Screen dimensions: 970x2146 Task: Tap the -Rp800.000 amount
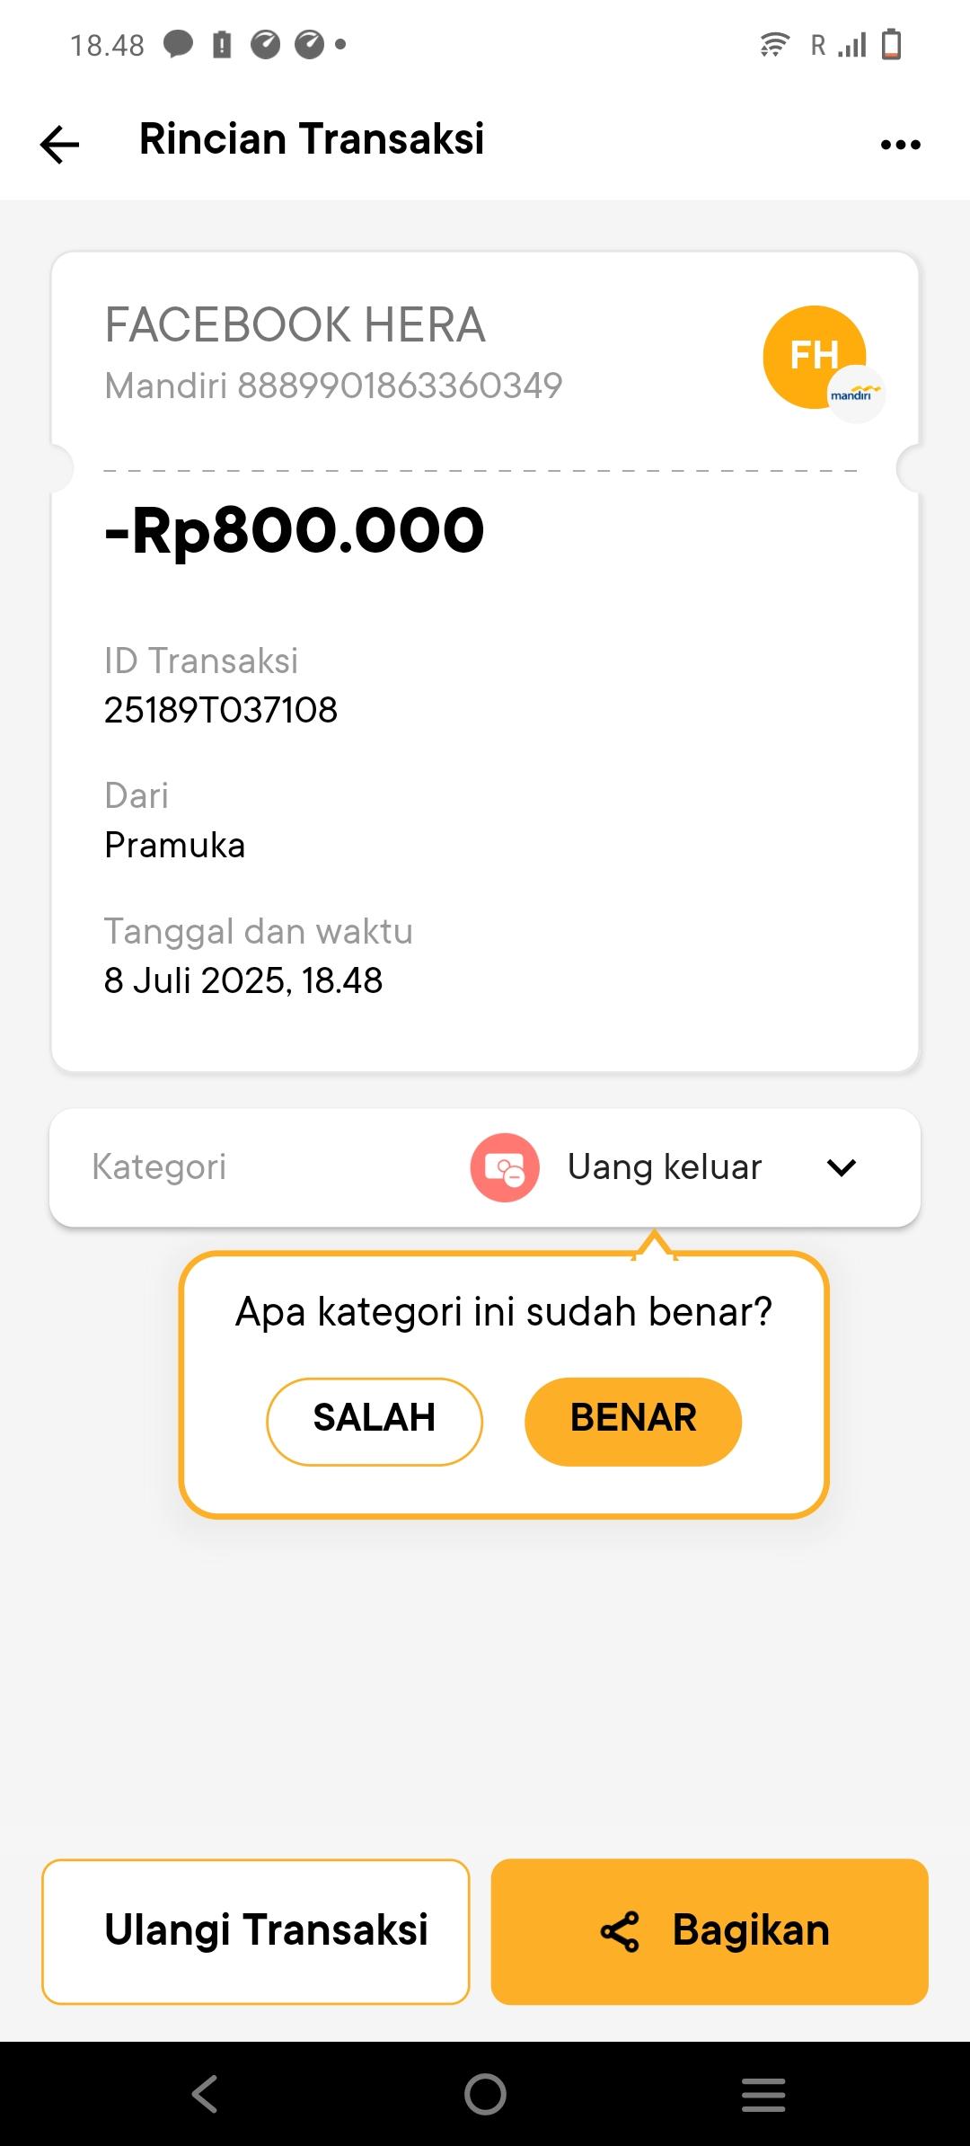pyautogui.click(x=295, y=530)
